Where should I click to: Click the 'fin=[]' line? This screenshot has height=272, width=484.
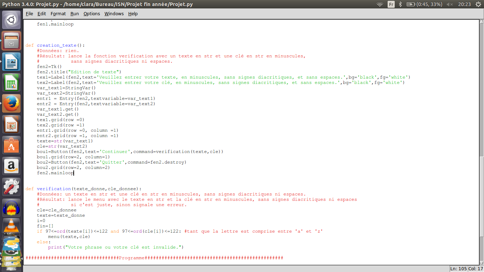click(x=45, y=226)
